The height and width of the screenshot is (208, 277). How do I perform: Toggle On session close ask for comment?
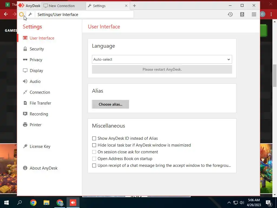point(94,152)
